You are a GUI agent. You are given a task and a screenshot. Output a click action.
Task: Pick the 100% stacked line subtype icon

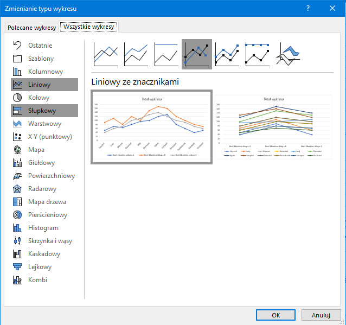[166, 54]
